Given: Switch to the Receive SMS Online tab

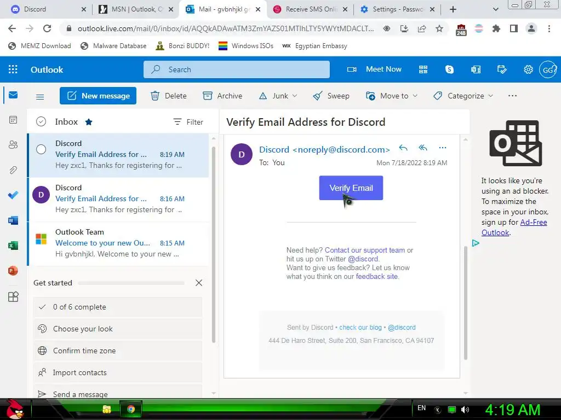Looking at the screenshot, I should pos(310,9).
